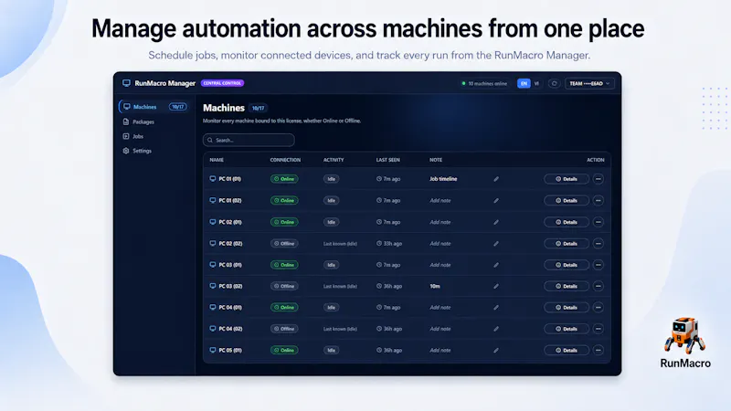Click monitor icon beside PC 03 (02)
731x411 pixels.
(213, 286)
